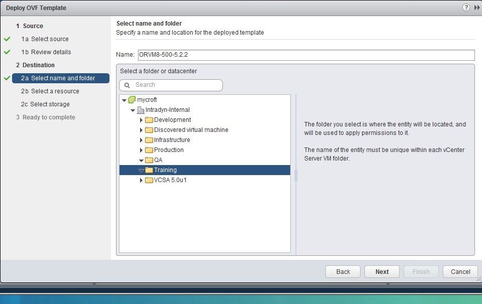Click the green check beside 1b
Screen dimensions: 482x304
(7, 52)
